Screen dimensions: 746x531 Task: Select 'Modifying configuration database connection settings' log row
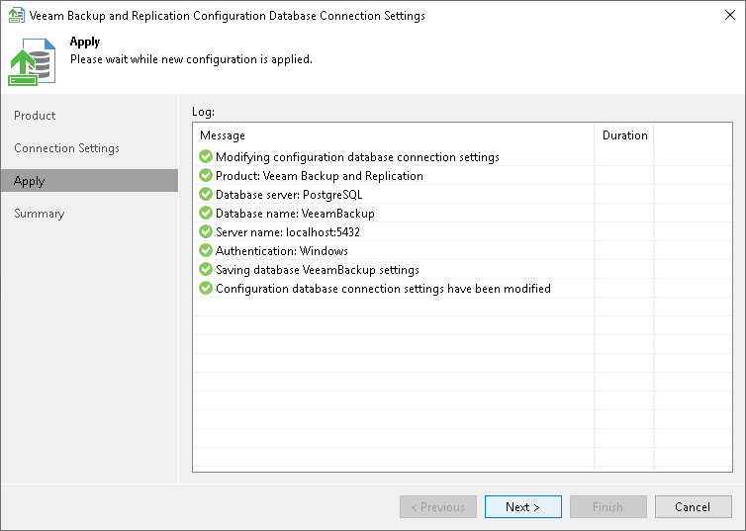coord(462,156)
